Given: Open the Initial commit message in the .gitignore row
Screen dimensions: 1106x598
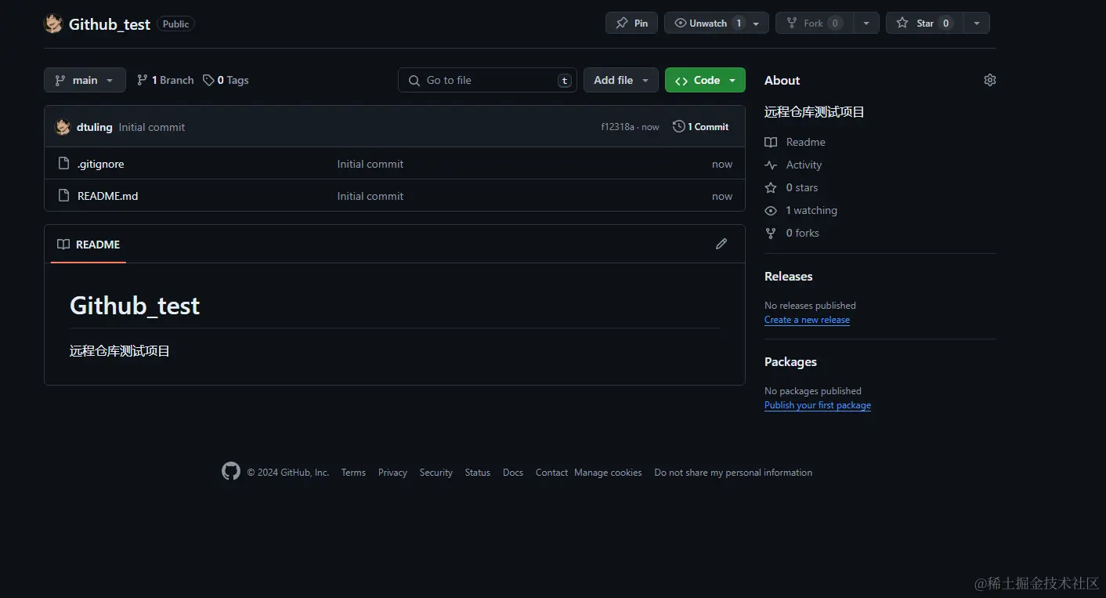Looking at the screenshot, I should pyautogui.click(x=370, y=164).
